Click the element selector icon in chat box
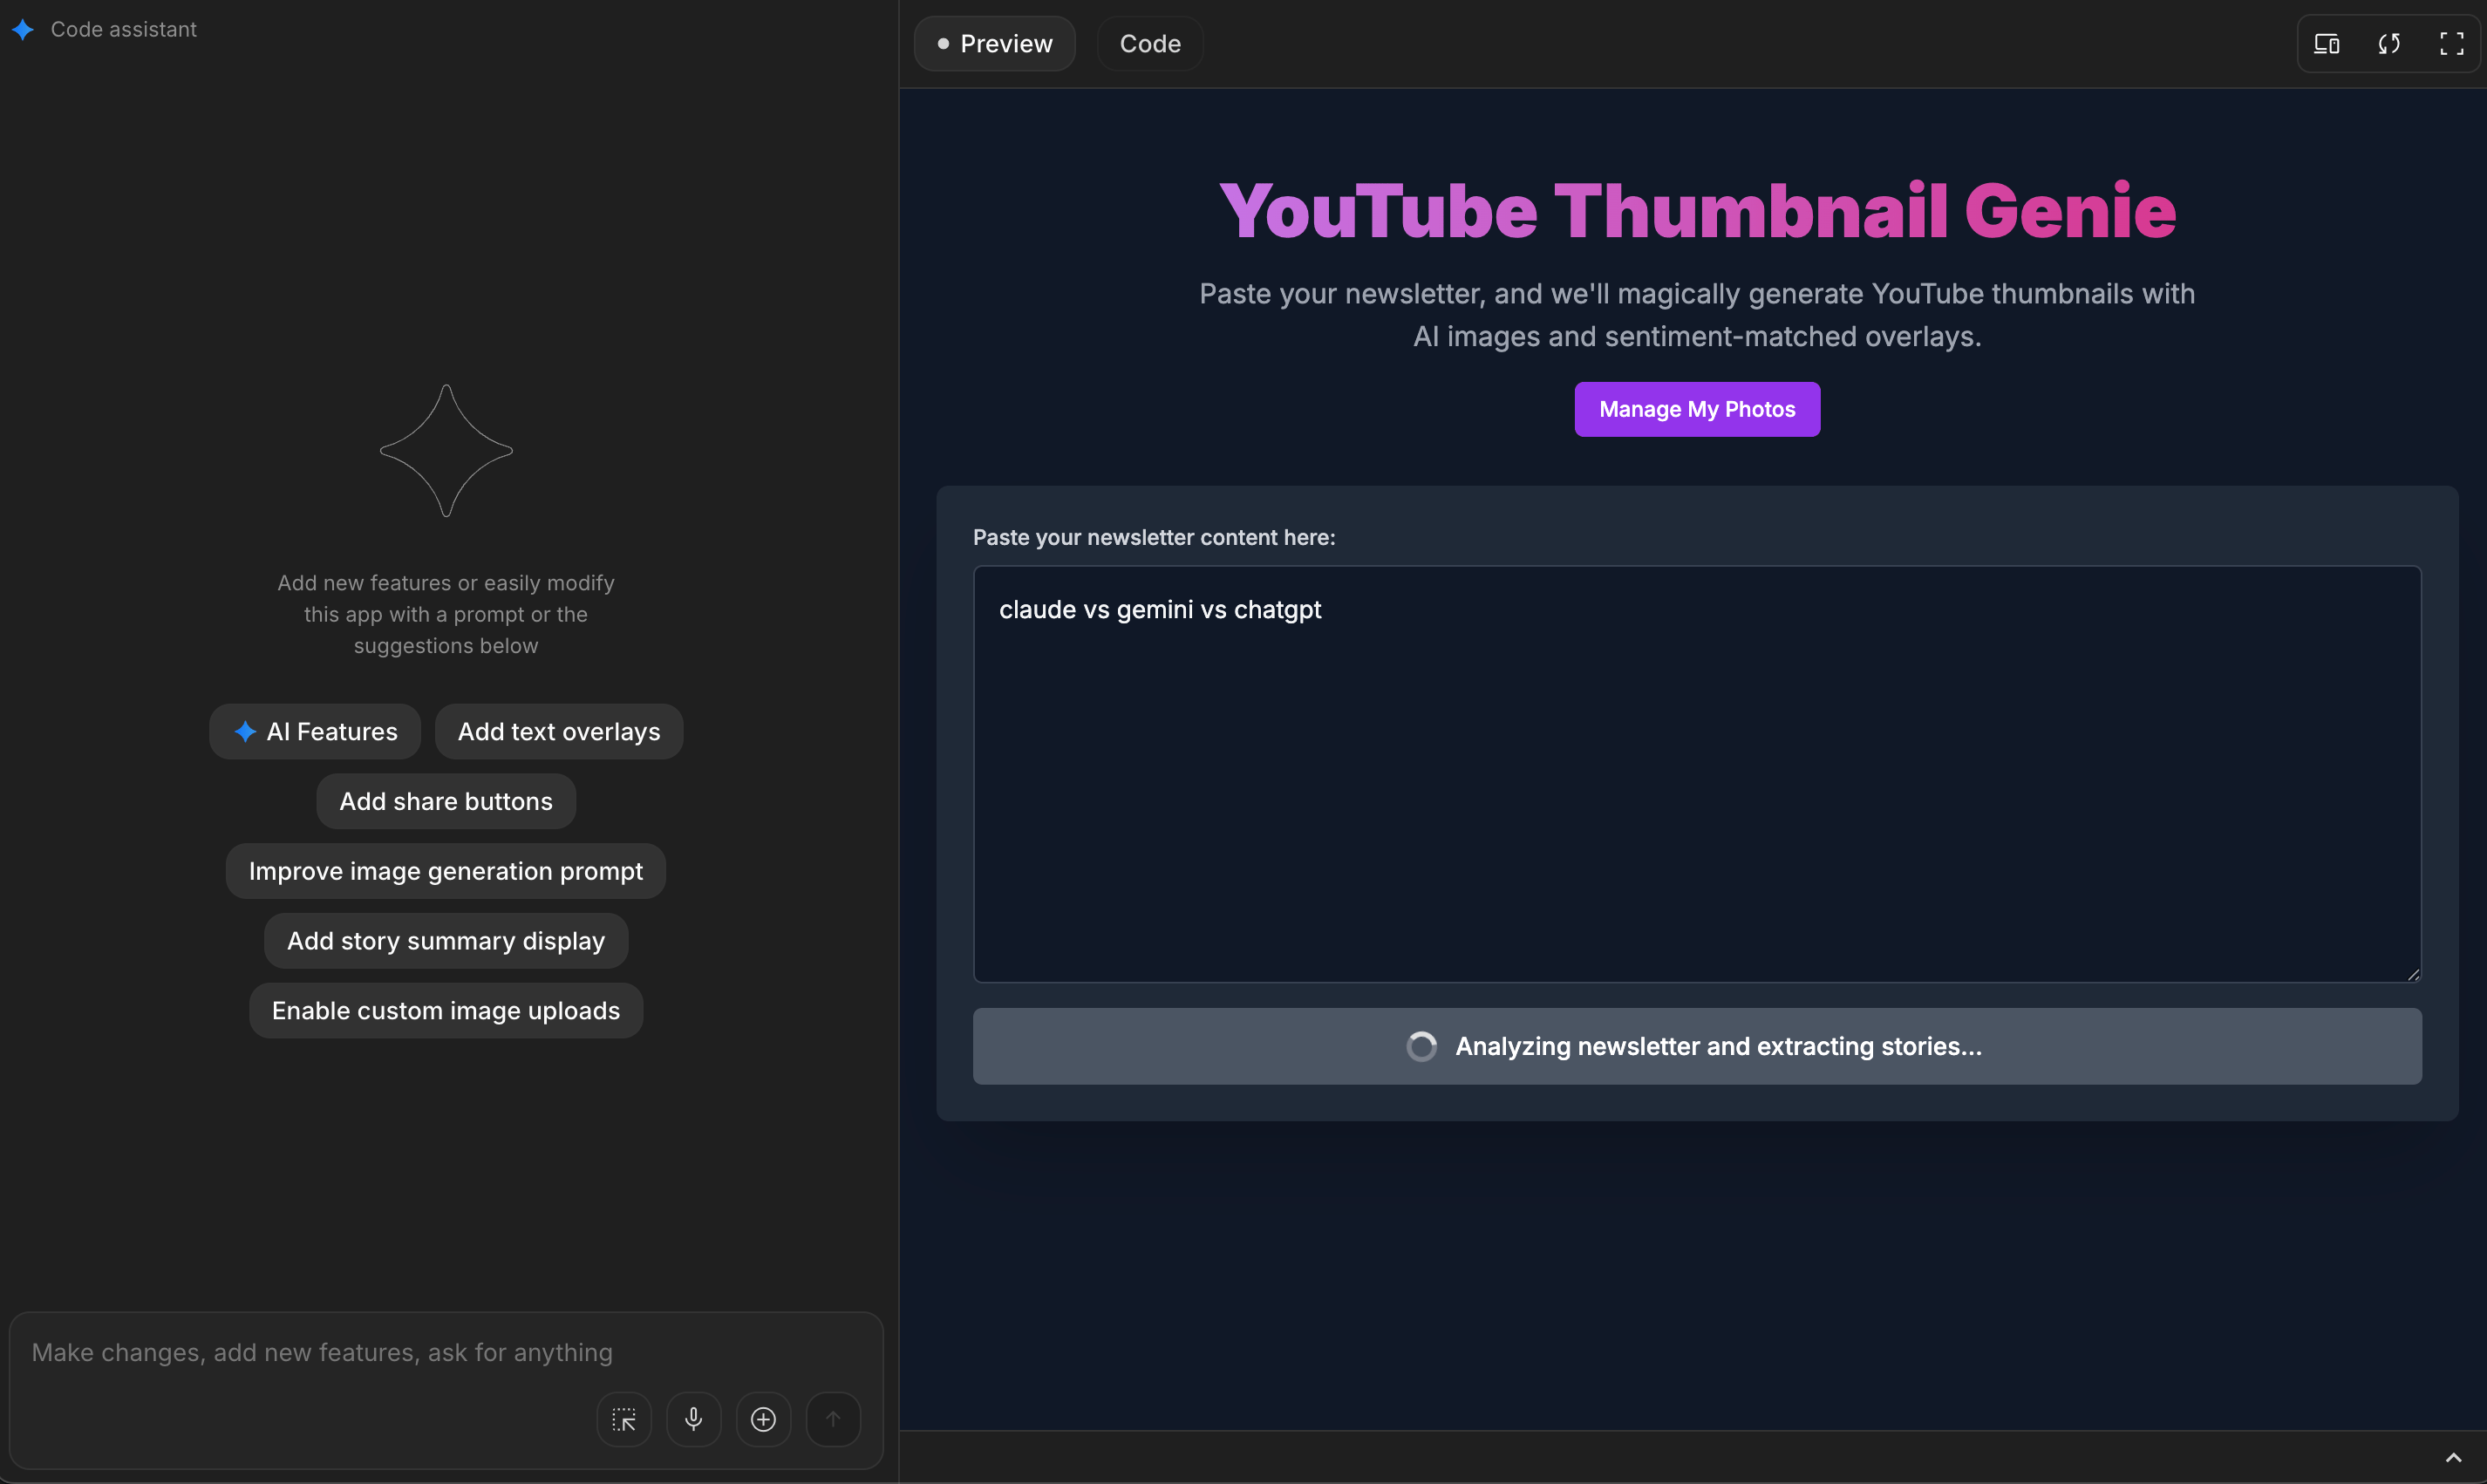The image size is (2487, 1484). pyautogui.click(x=624, y=1419)
